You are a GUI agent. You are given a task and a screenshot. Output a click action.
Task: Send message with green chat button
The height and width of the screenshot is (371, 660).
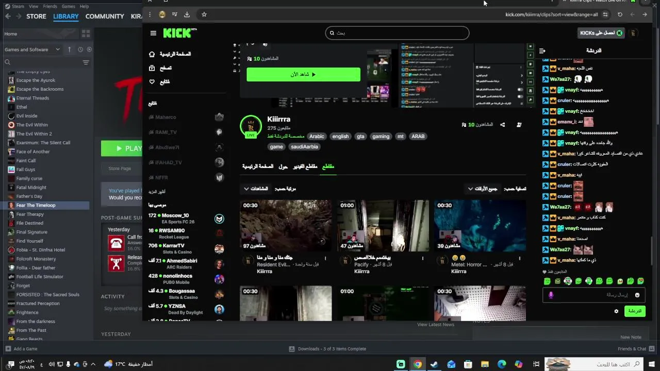point(635,311)
